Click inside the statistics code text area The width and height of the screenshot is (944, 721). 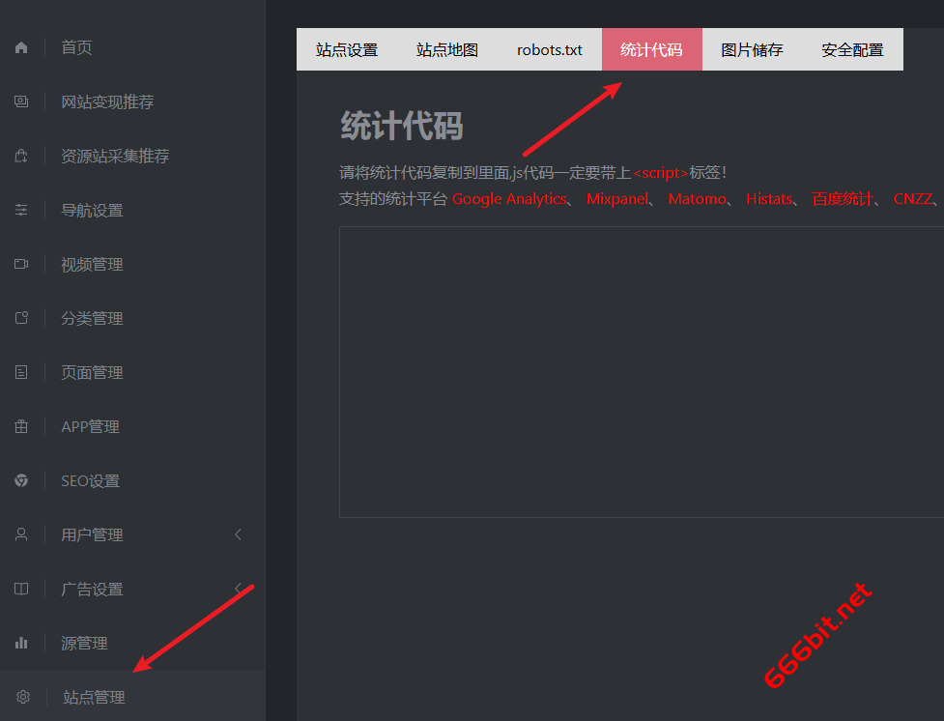(x=642, y=372)
